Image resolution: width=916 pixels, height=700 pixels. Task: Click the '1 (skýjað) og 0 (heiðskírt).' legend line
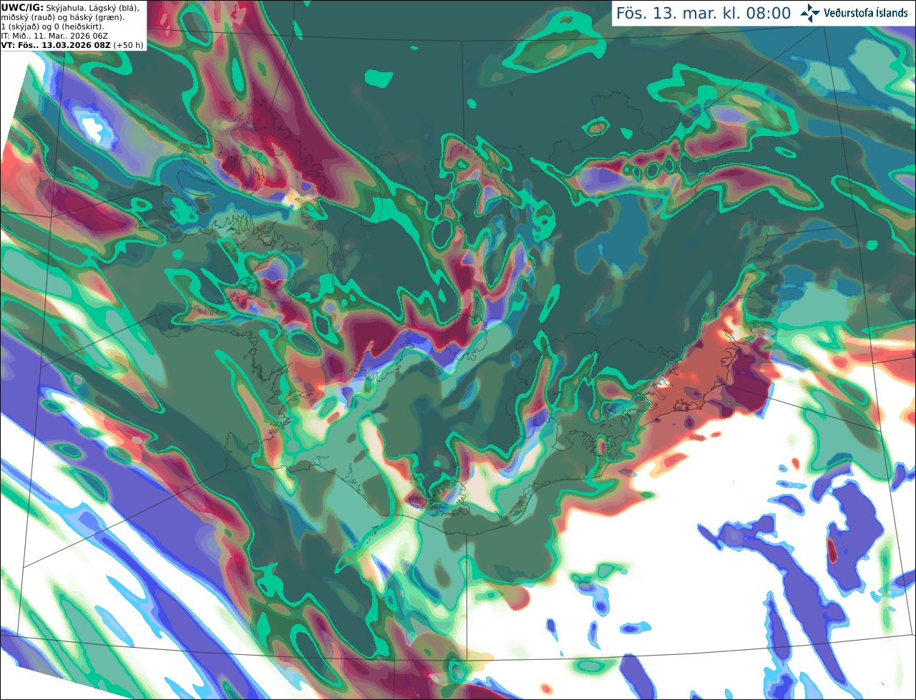click(52, 26)
